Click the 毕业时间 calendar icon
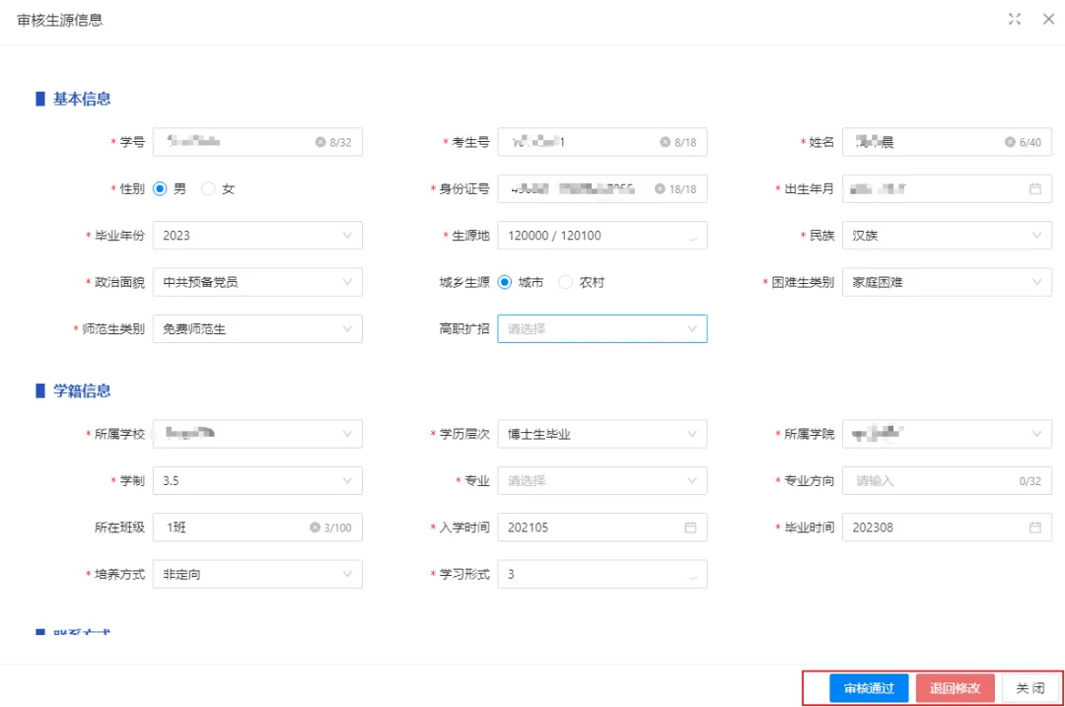 click(x=1034, y=528)
